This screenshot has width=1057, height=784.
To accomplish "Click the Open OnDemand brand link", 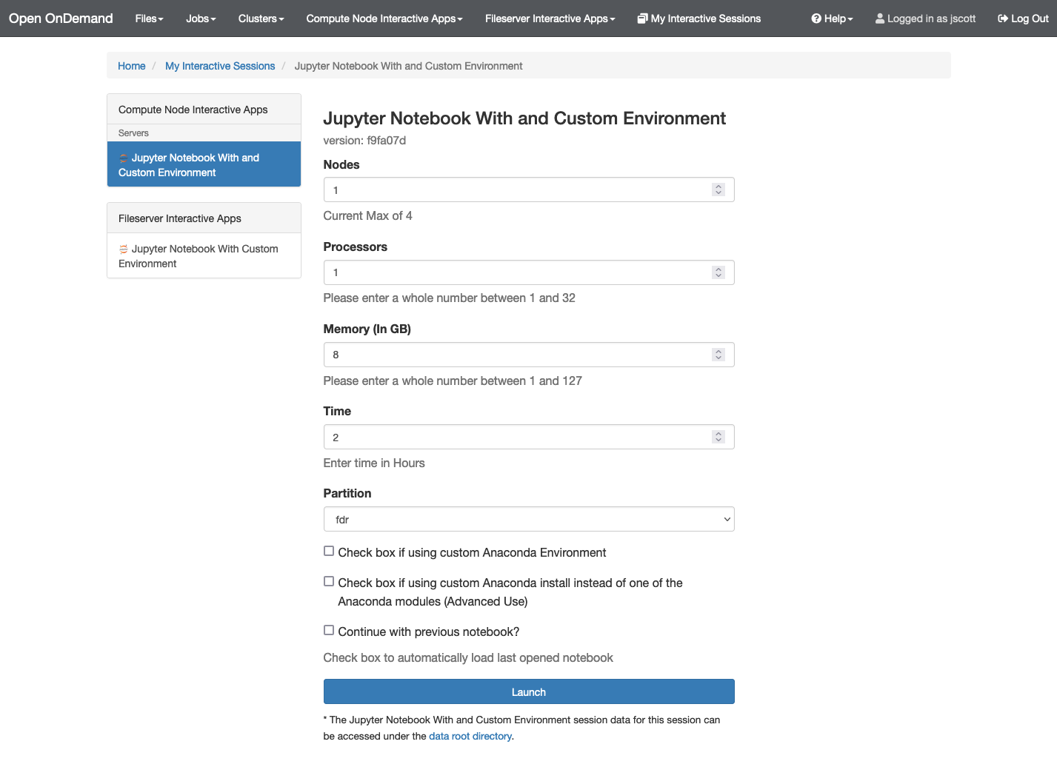I will [x=61, y=19].
